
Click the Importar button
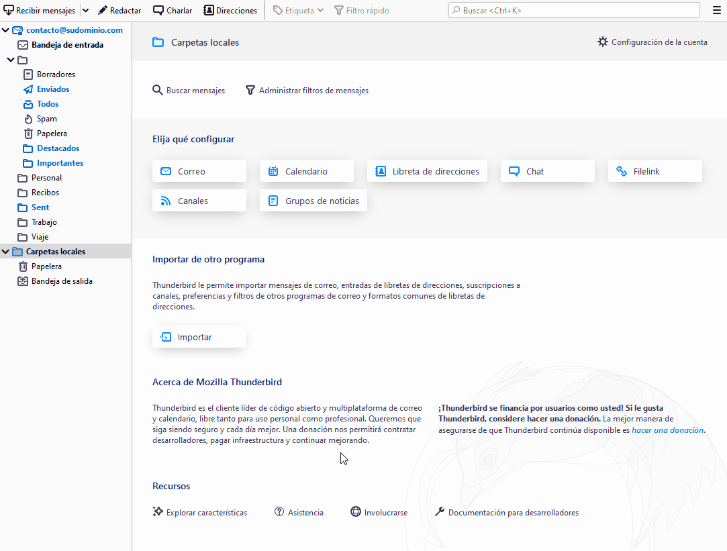pyautogui.click(x=199, y=337)
